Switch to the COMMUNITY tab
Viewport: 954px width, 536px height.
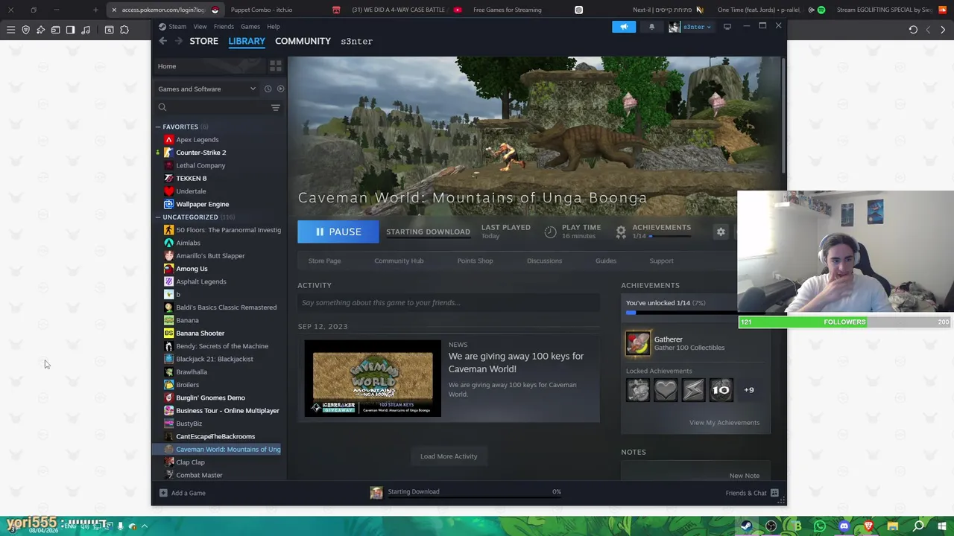point(303,41)
